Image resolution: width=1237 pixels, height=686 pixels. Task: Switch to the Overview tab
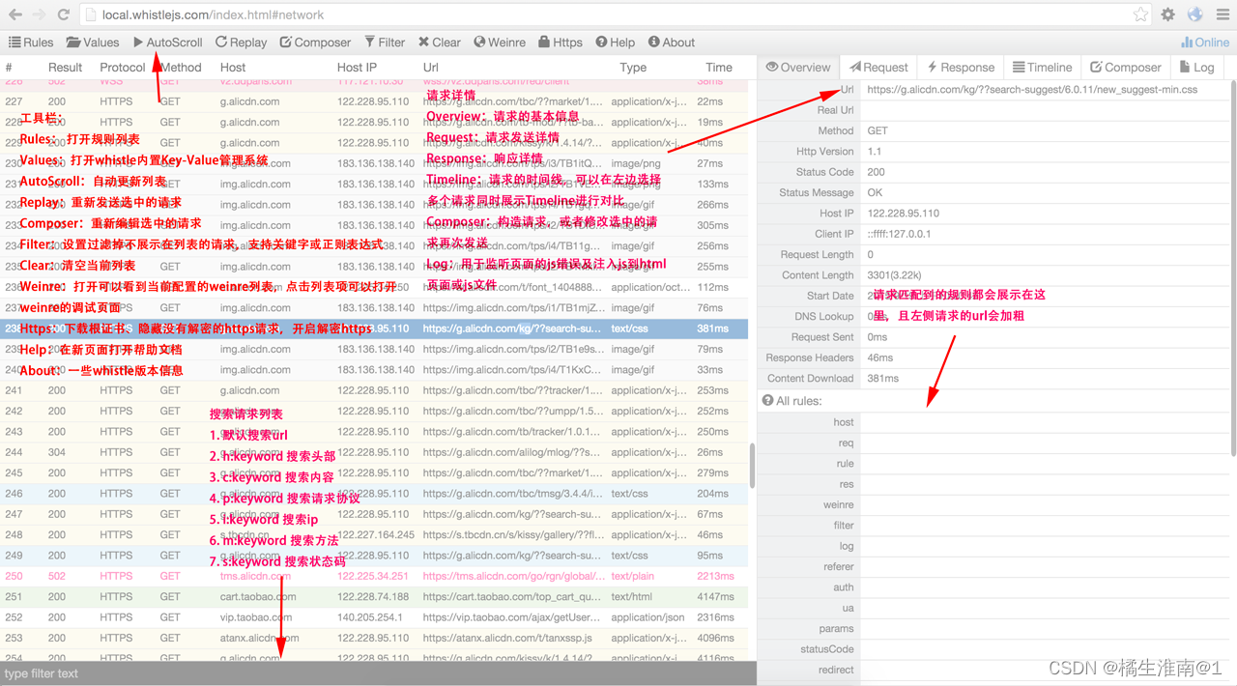(798, 68)
